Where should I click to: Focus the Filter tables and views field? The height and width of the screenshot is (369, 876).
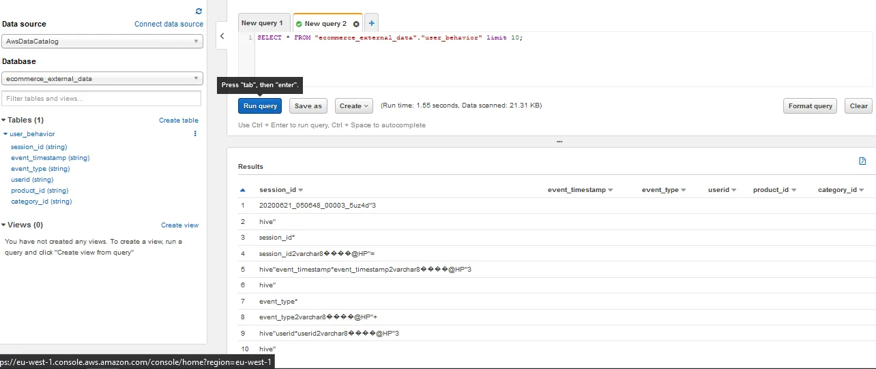click(102, 99)
